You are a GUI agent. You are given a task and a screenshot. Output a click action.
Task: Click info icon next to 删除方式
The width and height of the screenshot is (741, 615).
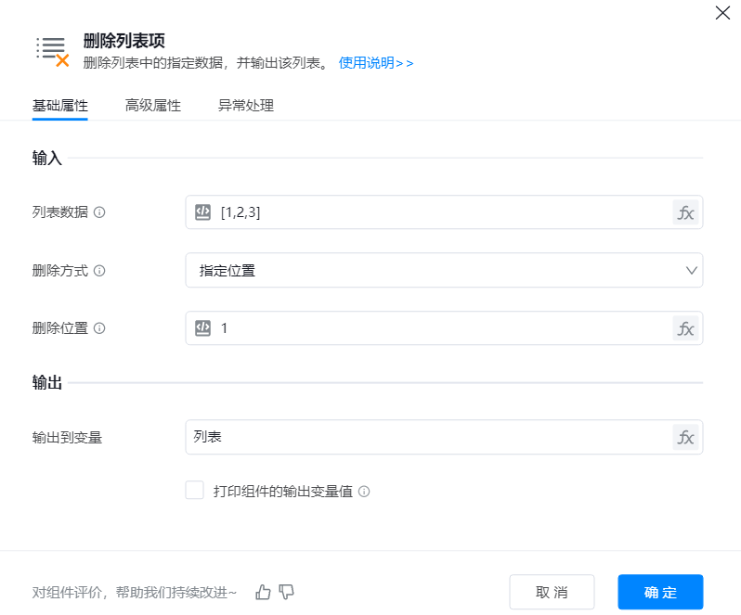click(99, 271)
